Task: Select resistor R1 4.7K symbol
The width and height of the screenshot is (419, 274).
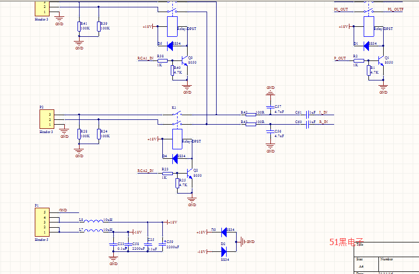Action: 369,70
